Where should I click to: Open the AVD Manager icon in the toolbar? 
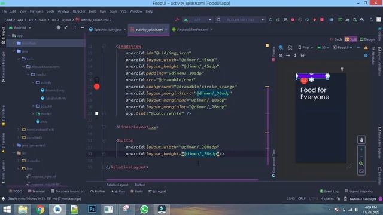click(355, 20)
